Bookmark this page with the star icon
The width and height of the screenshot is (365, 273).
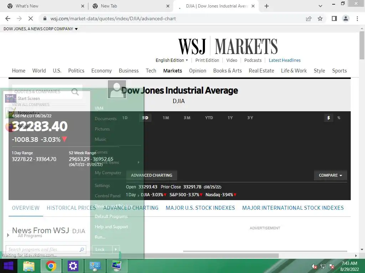click(320, 18)
